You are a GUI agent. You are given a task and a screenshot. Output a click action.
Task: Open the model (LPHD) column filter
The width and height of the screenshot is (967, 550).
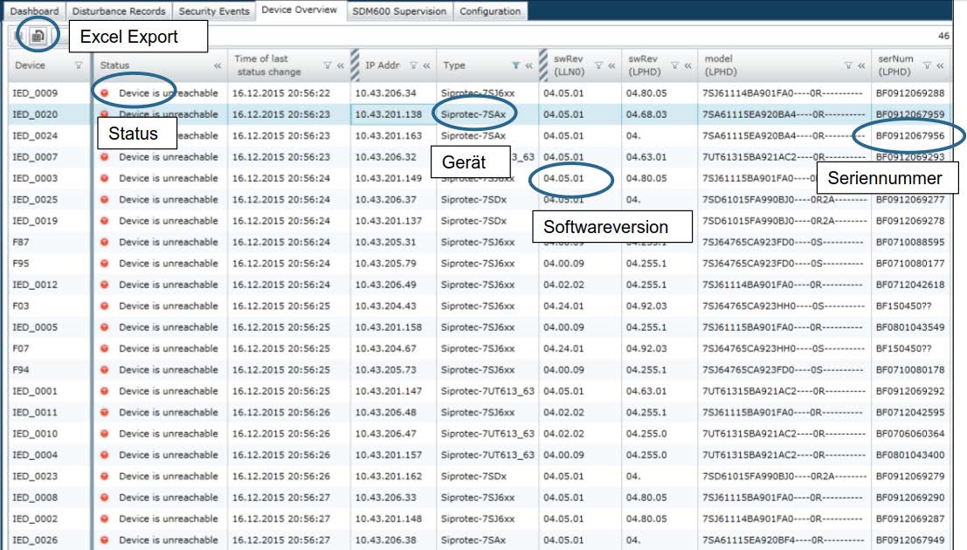tap(848, 65)
